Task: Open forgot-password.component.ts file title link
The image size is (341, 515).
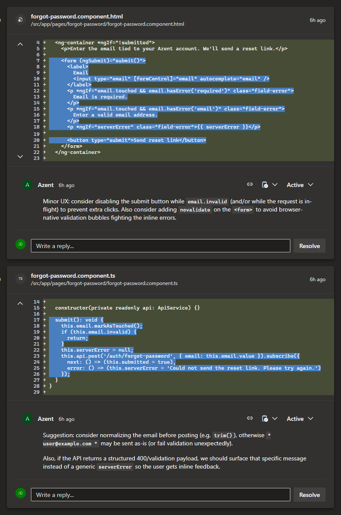Action: 73,276
